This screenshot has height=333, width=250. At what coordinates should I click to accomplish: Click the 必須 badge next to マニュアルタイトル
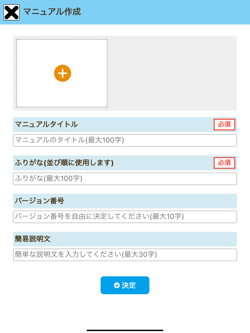click(x=224, y=125)
